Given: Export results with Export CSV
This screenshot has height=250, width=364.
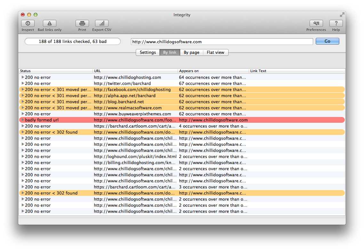Looking at the screenshot, I should click(x=102, y=23).
